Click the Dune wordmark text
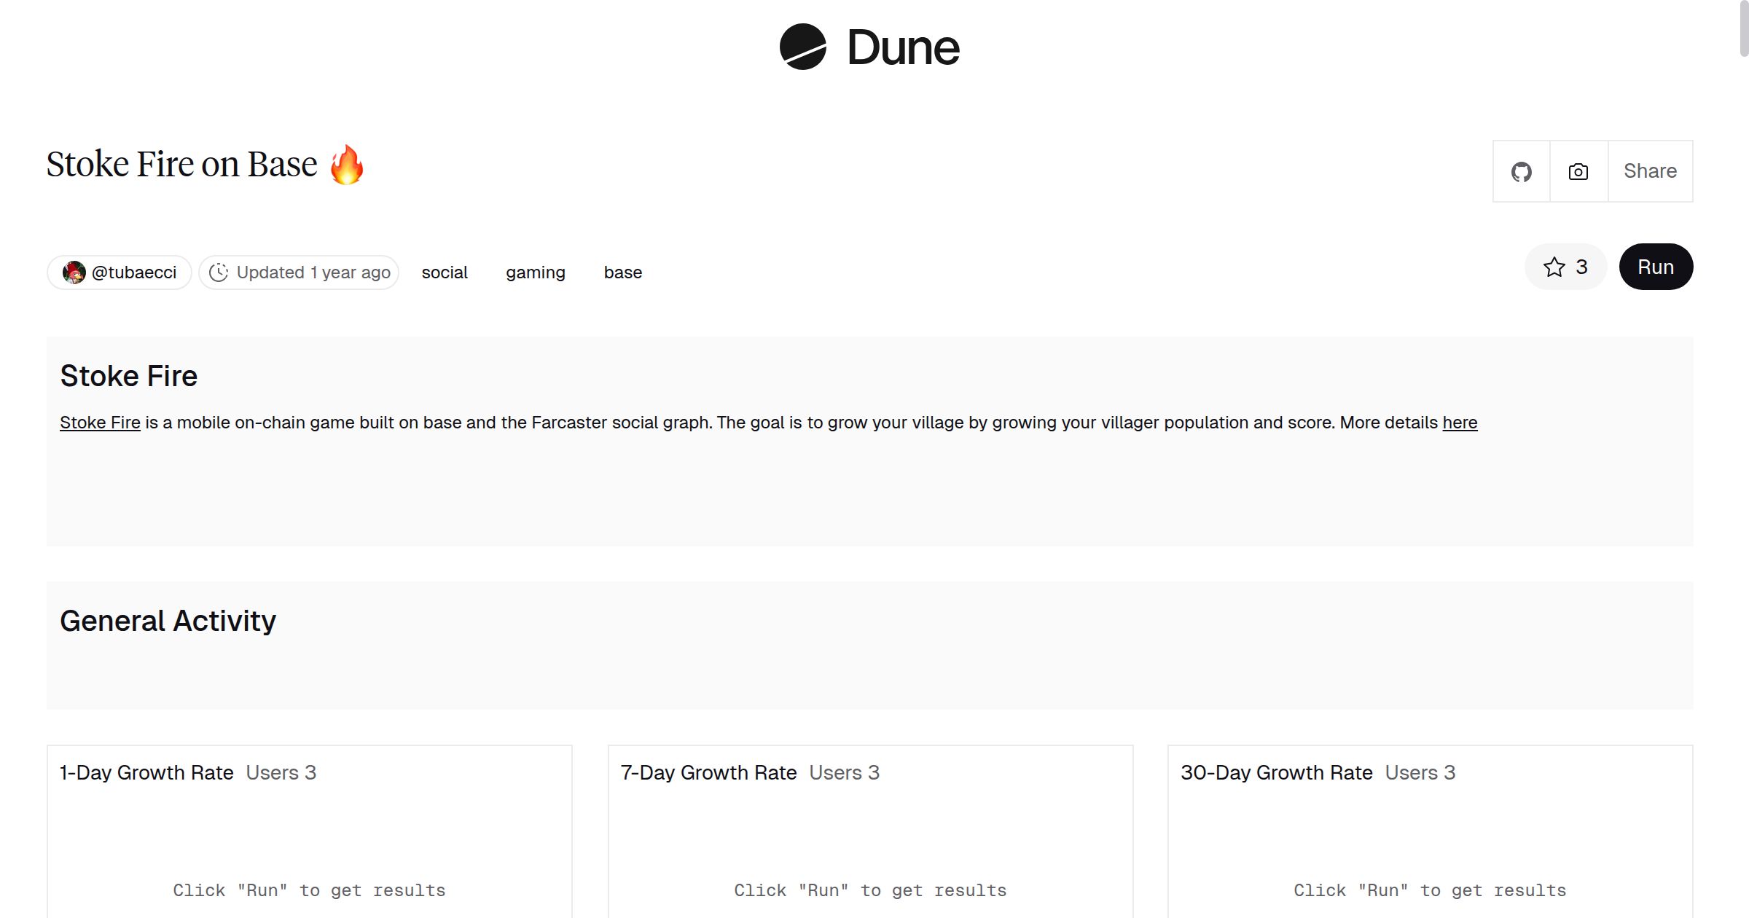 tap(903, 48)
